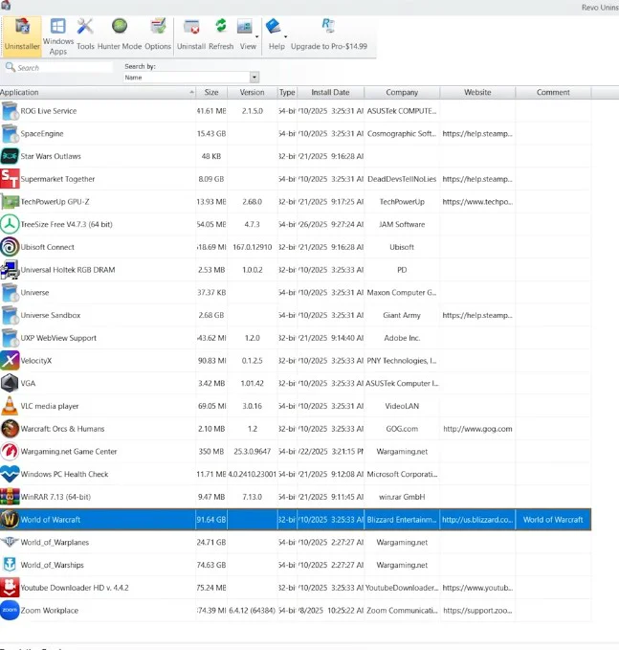This screenshot has height=650, width=619.
Task: Refresh the application list
Action: tap(221, 33)
